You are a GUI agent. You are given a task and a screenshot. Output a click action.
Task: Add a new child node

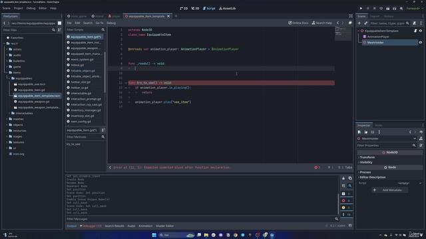(x=359, y=23)
